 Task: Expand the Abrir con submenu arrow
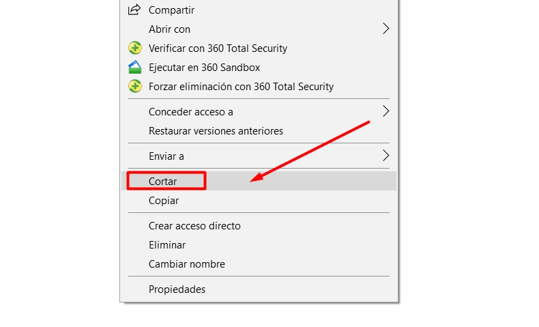point(385,29)
